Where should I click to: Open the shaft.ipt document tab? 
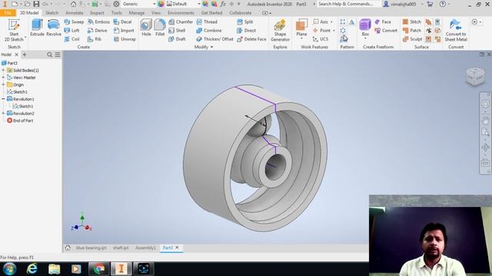121,248
